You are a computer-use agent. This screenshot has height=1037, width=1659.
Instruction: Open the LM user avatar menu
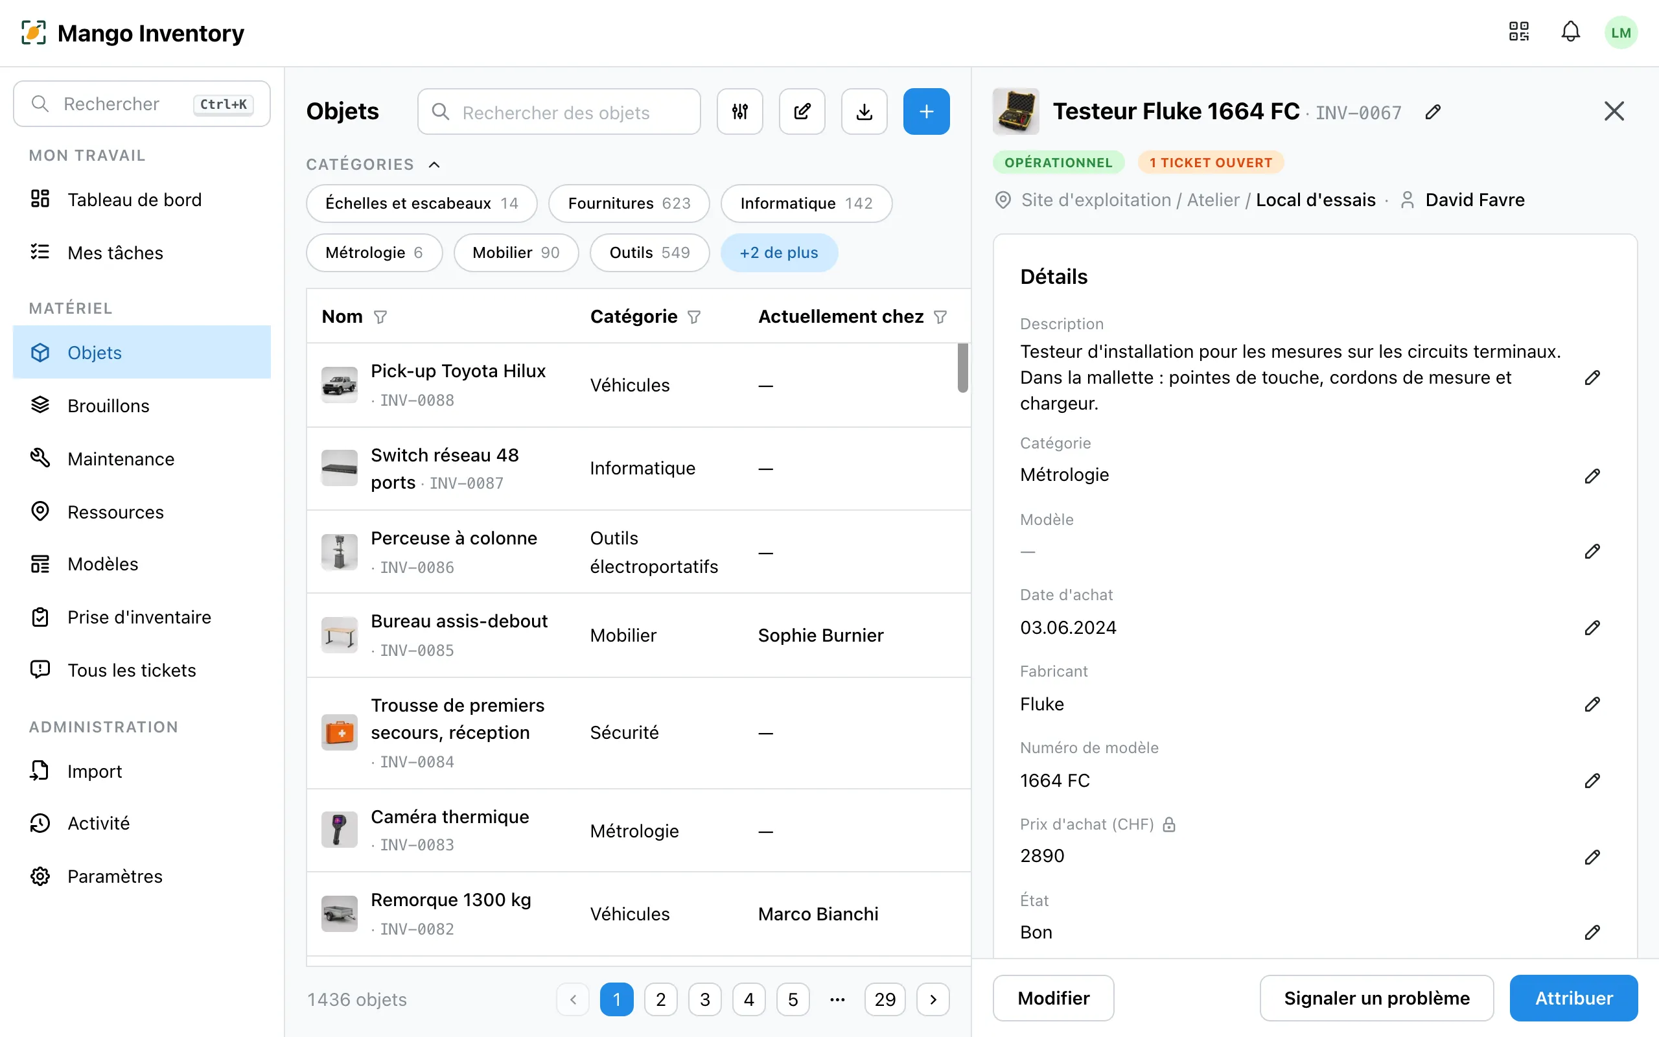1621,32
